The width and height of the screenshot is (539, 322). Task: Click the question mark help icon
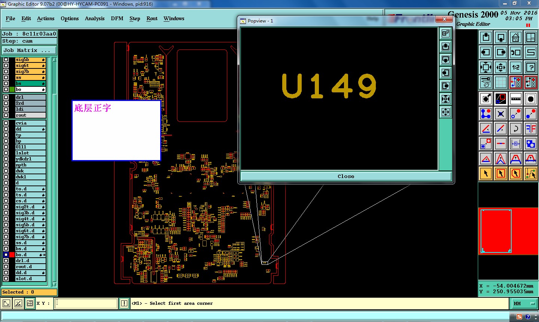(x=531, y=67)
